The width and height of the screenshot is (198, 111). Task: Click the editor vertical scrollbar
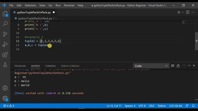pos(196,41)
